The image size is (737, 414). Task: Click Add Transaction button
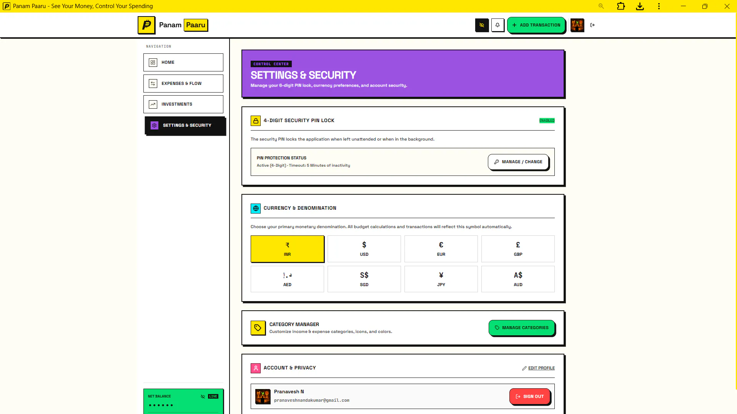coord(536,25)
